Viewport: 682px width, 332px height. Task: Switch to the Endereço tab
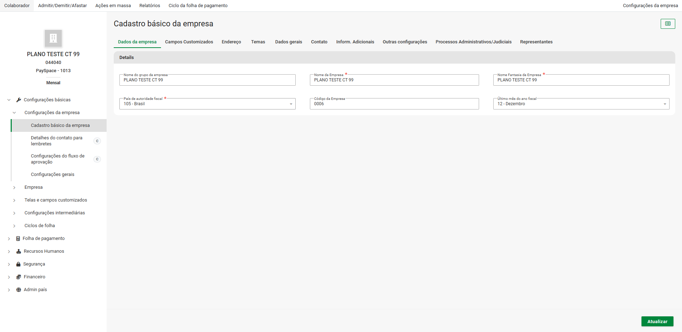pos(231,42)
